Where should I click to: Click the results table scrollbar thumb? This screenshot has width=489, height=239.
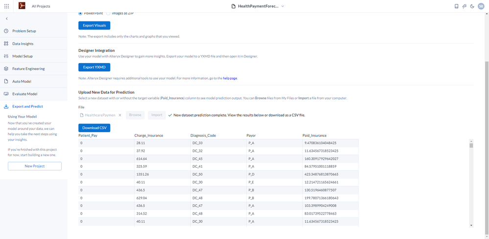pos(471,145)
